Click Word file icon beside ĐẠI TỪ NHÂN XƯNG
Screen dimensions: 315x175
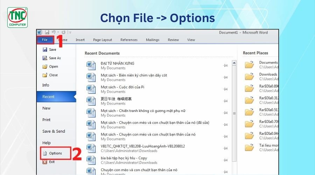91,65
